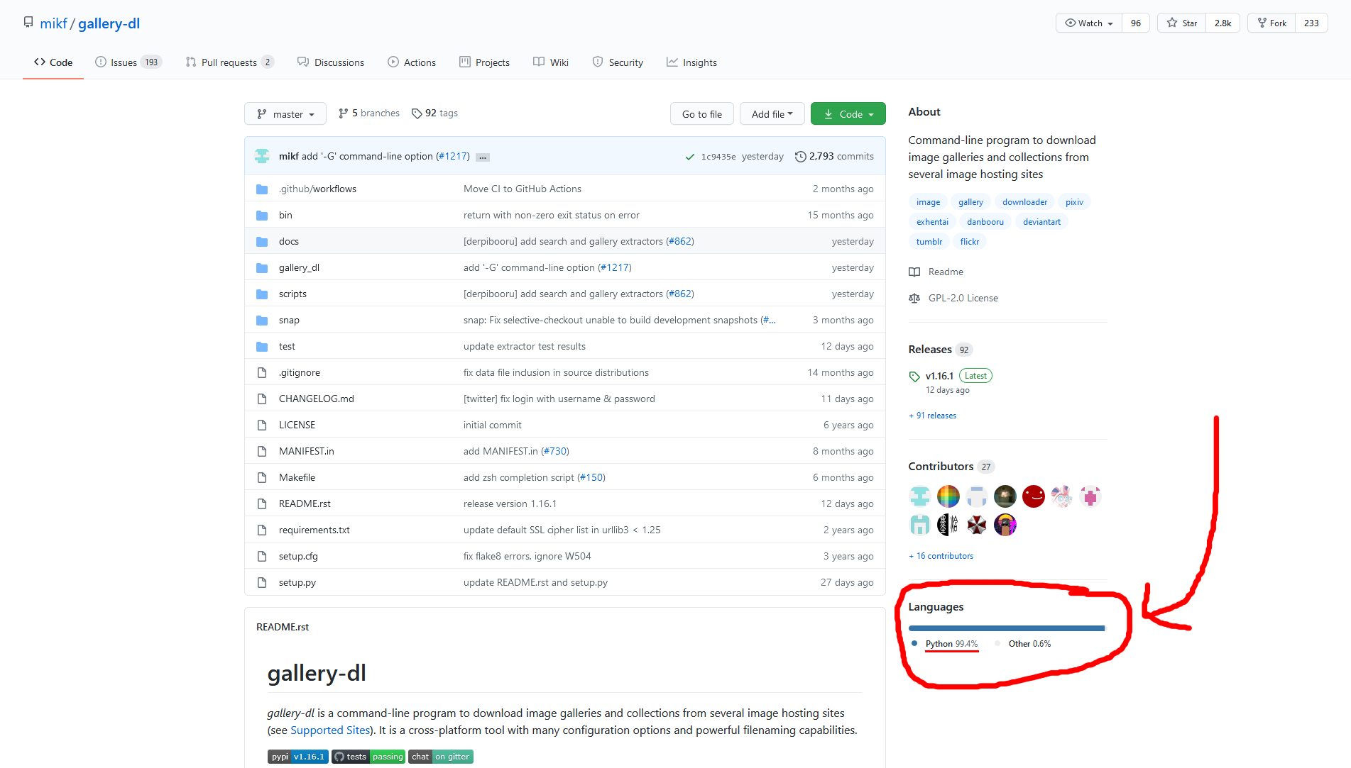Click the red smiley contributor avatar
The width and height of the screenshot is (1351, 768).
click(x=1033, y=496)
